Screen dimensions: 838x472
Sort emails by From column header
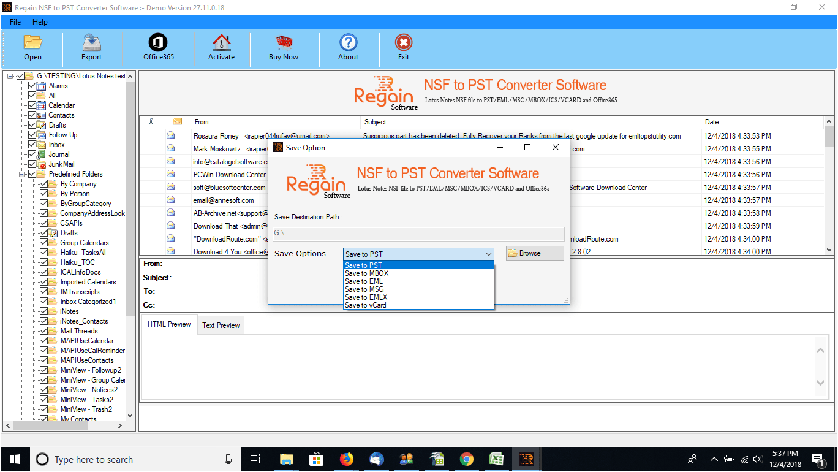[275, 122]
